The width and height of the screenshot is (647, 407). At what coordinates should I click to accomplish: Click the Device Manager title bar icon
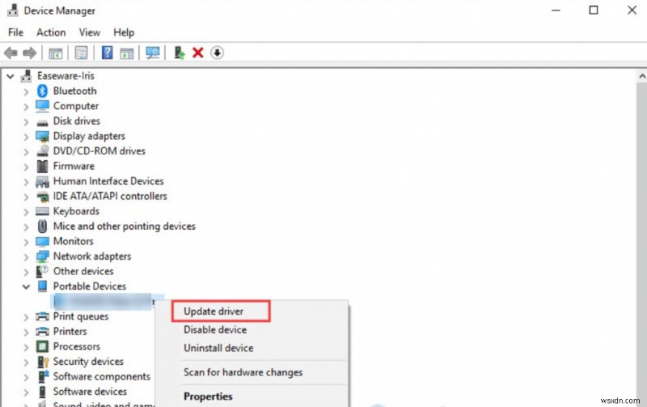[x=12, y=11]
